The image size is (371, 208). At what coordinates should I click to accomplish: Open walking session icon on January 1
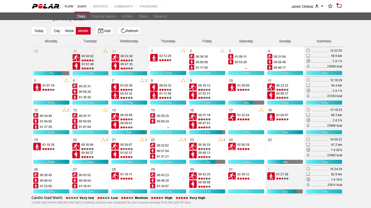[154, 58]
